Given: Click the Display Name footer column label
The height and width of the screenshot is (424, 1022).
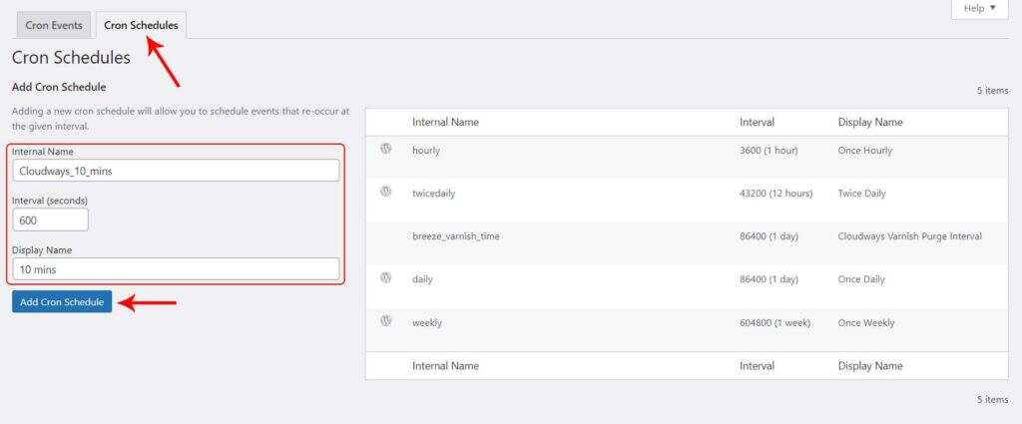Looking at the screenshot, I should (x=870, y=366).
